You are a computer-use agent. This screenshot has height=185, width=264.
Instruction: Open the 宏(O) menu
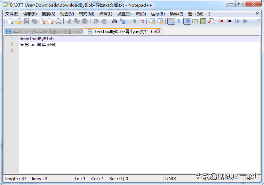tap(141, 14)
